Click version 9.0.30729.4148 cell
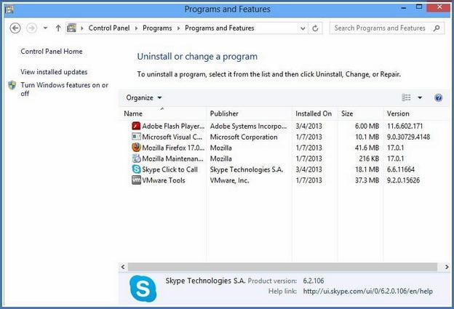 409,137
